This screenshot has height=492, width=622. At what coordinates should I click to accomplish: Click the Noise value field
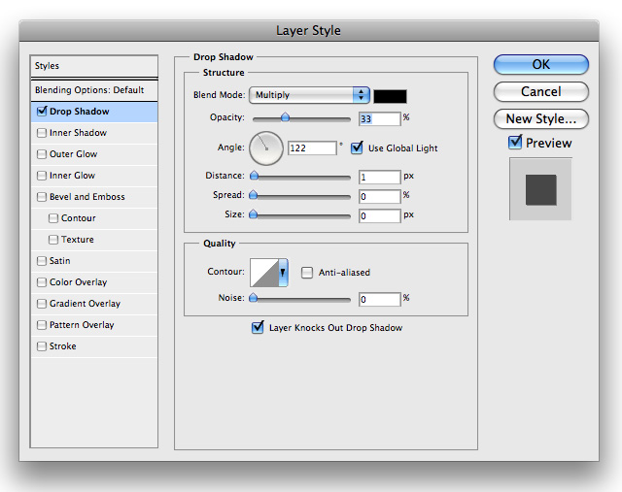[x=380, y=300]
